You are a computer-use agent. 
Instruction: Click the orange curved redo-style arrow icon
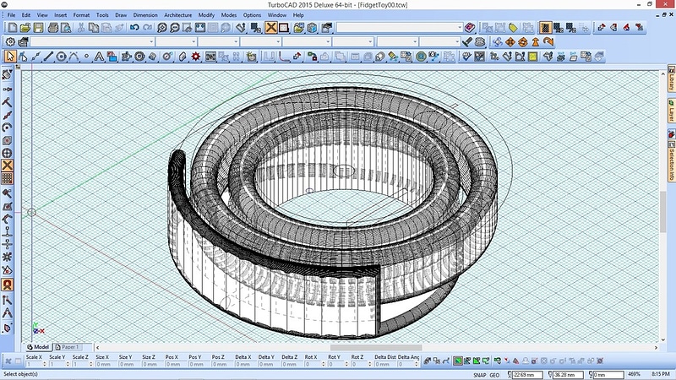pyautogui.click(x=548, y=41)
